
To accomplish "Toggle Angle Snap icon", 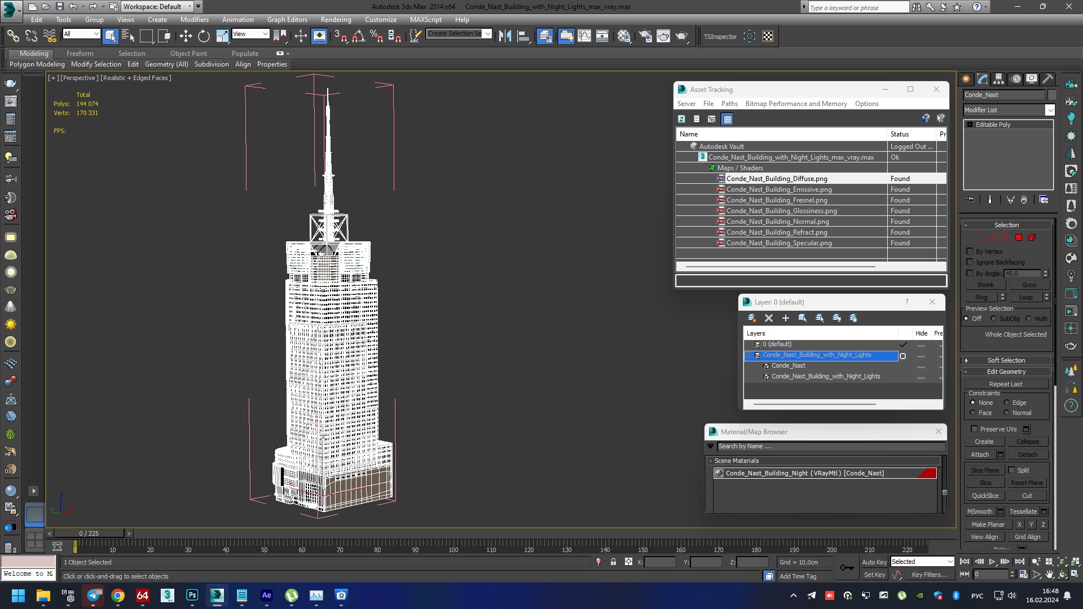I will point(358,36).
